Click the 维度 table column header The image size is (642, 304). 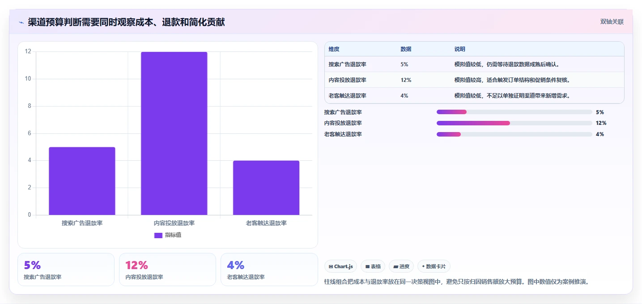point(334,49)
